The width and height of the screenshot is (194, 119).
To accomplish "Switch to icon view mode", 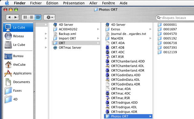I will (x=25, y=17).
